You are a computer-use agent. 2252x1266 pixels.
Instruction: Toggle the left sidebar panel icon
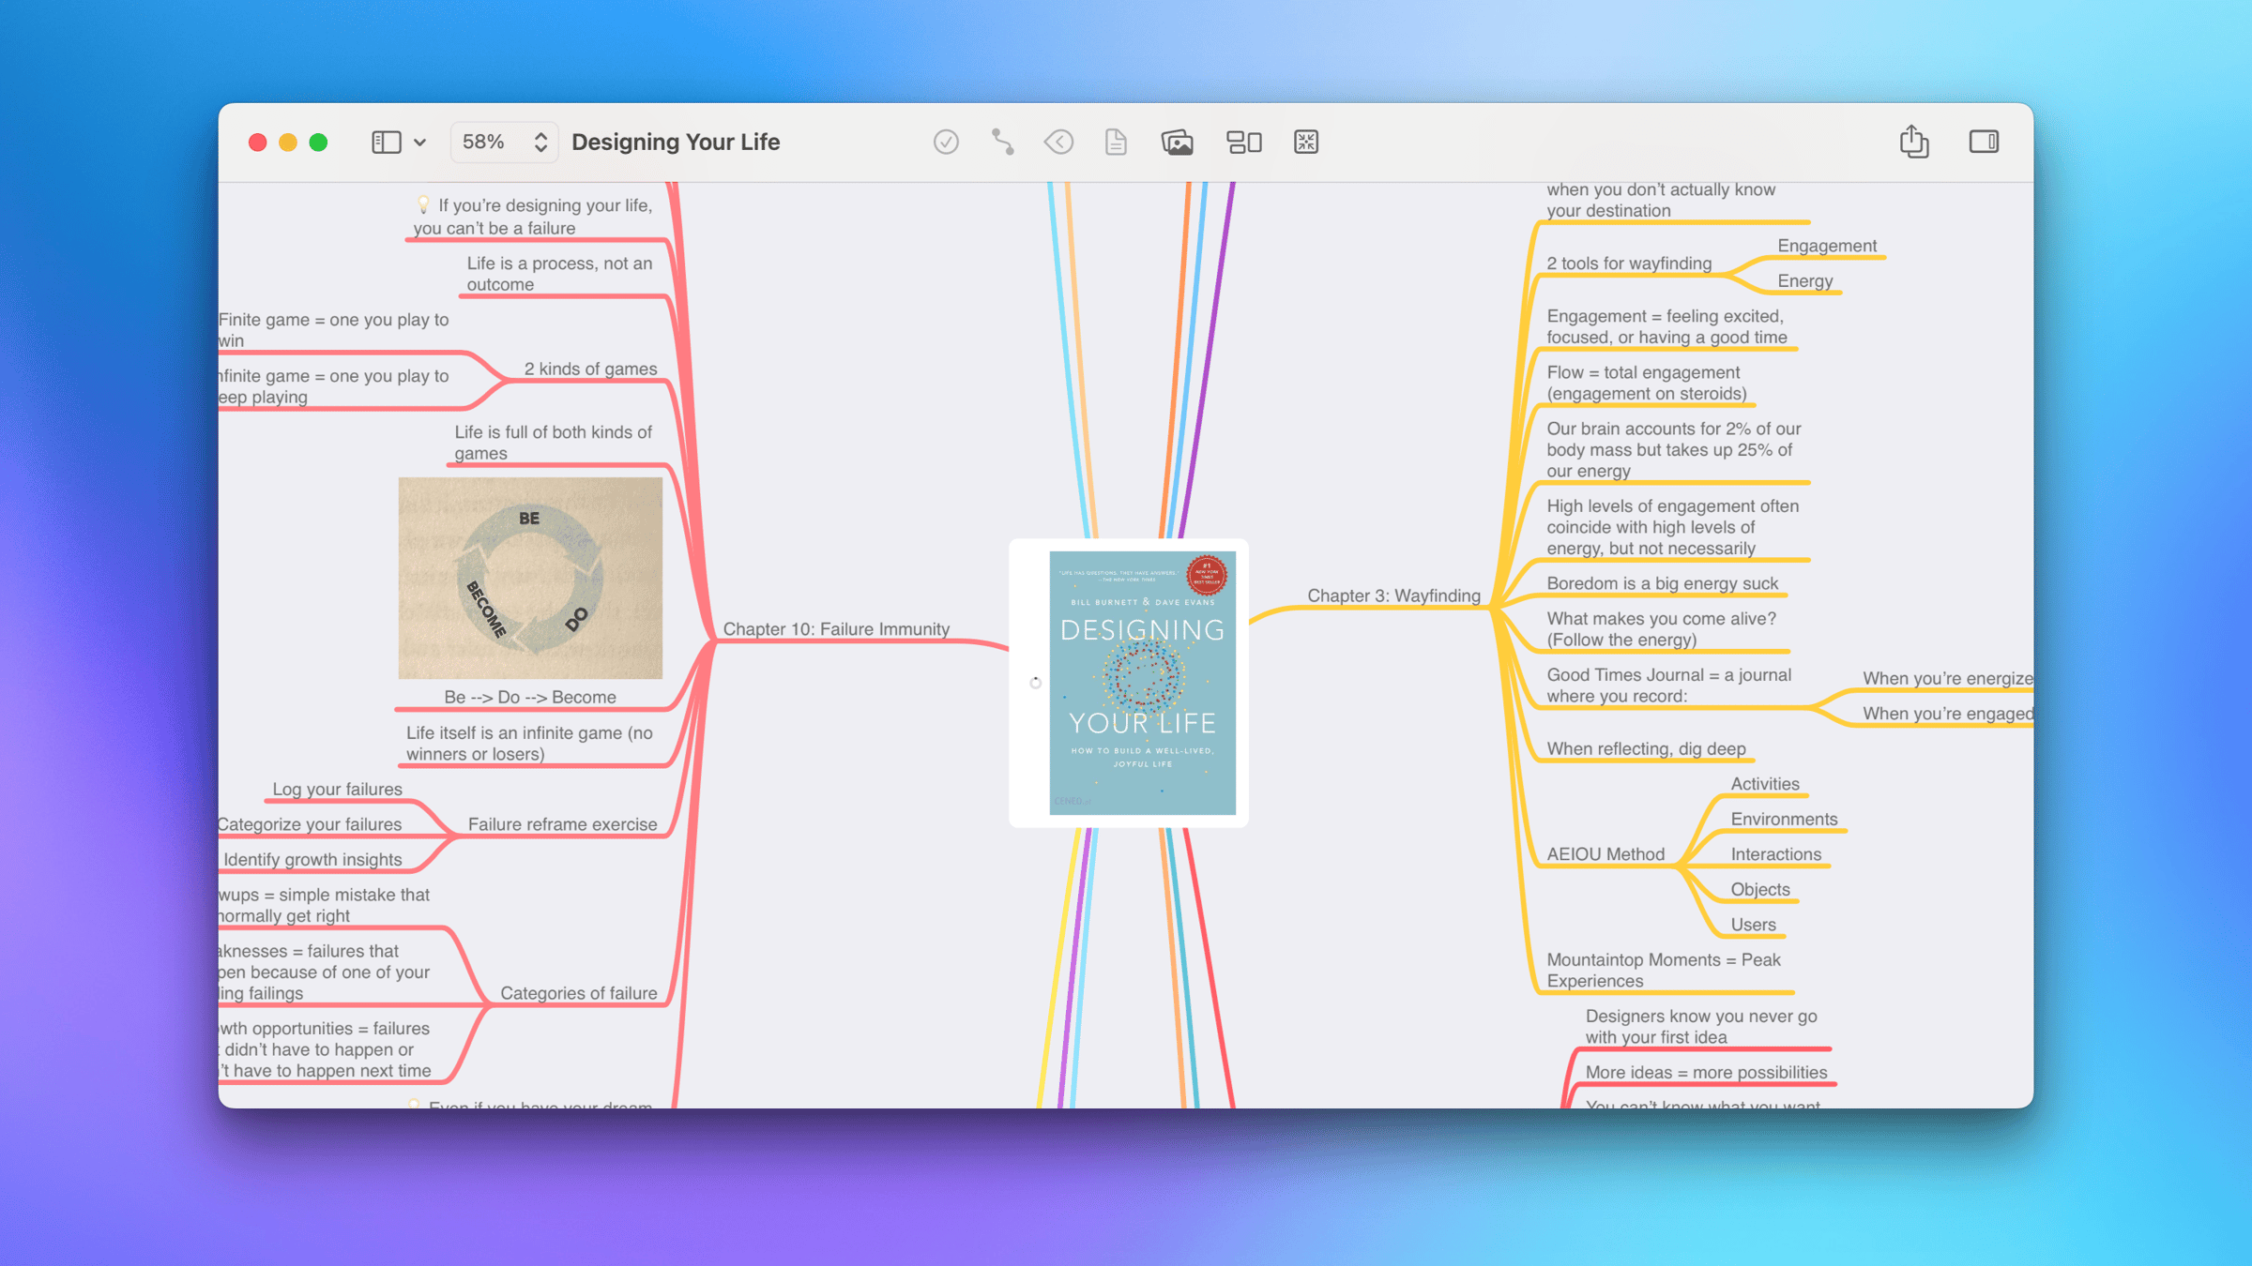[386, 142]
